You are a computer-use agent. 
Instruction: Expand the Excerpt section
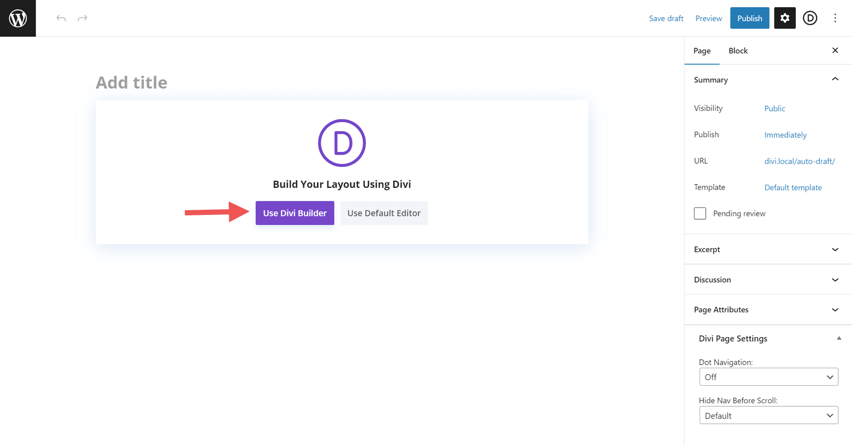pyautogui.click(x=835, y=249)
